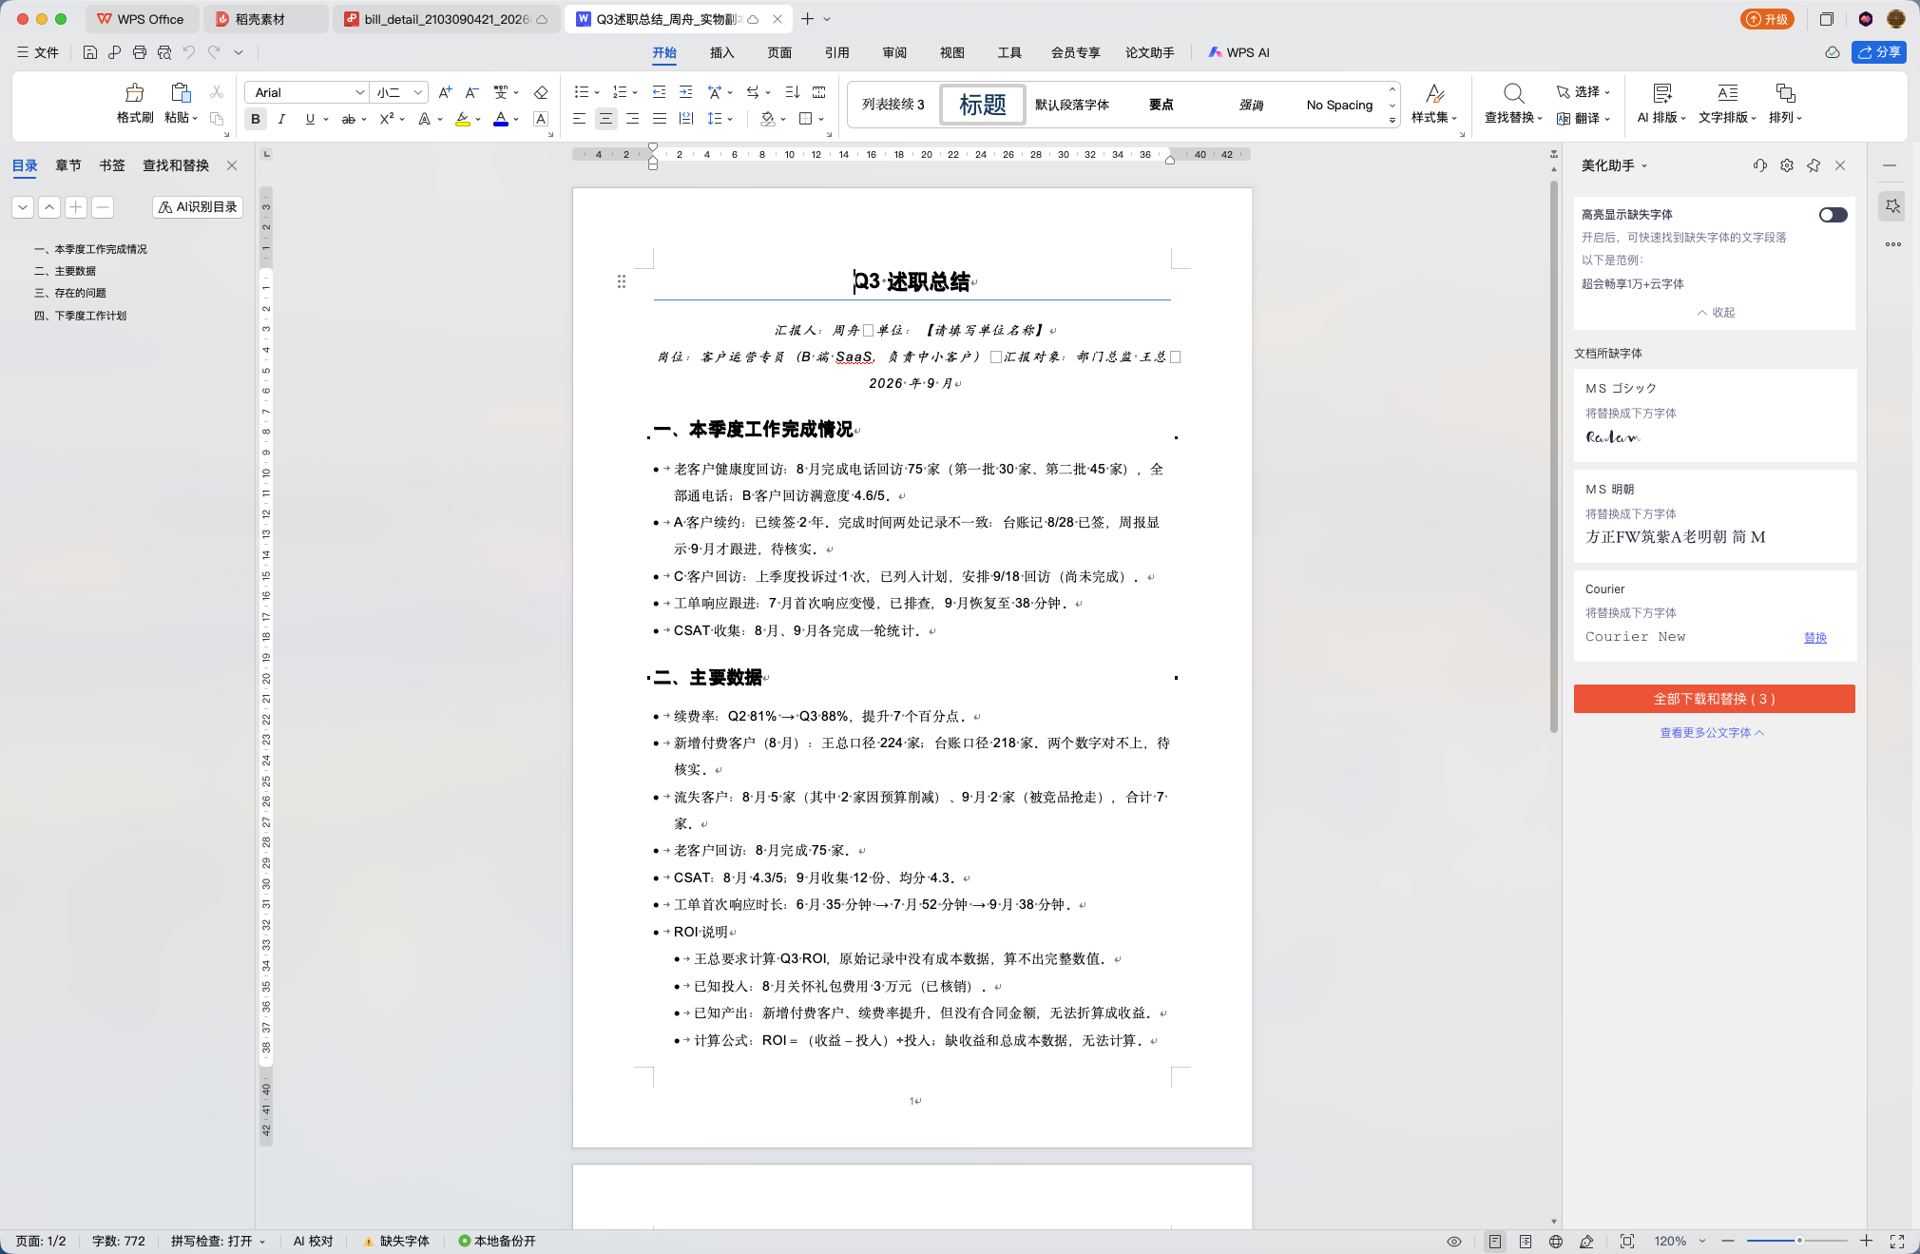Decrease font size with A- icon
The width and height of the screenshot is (1920, 1254).
point(471,92)
